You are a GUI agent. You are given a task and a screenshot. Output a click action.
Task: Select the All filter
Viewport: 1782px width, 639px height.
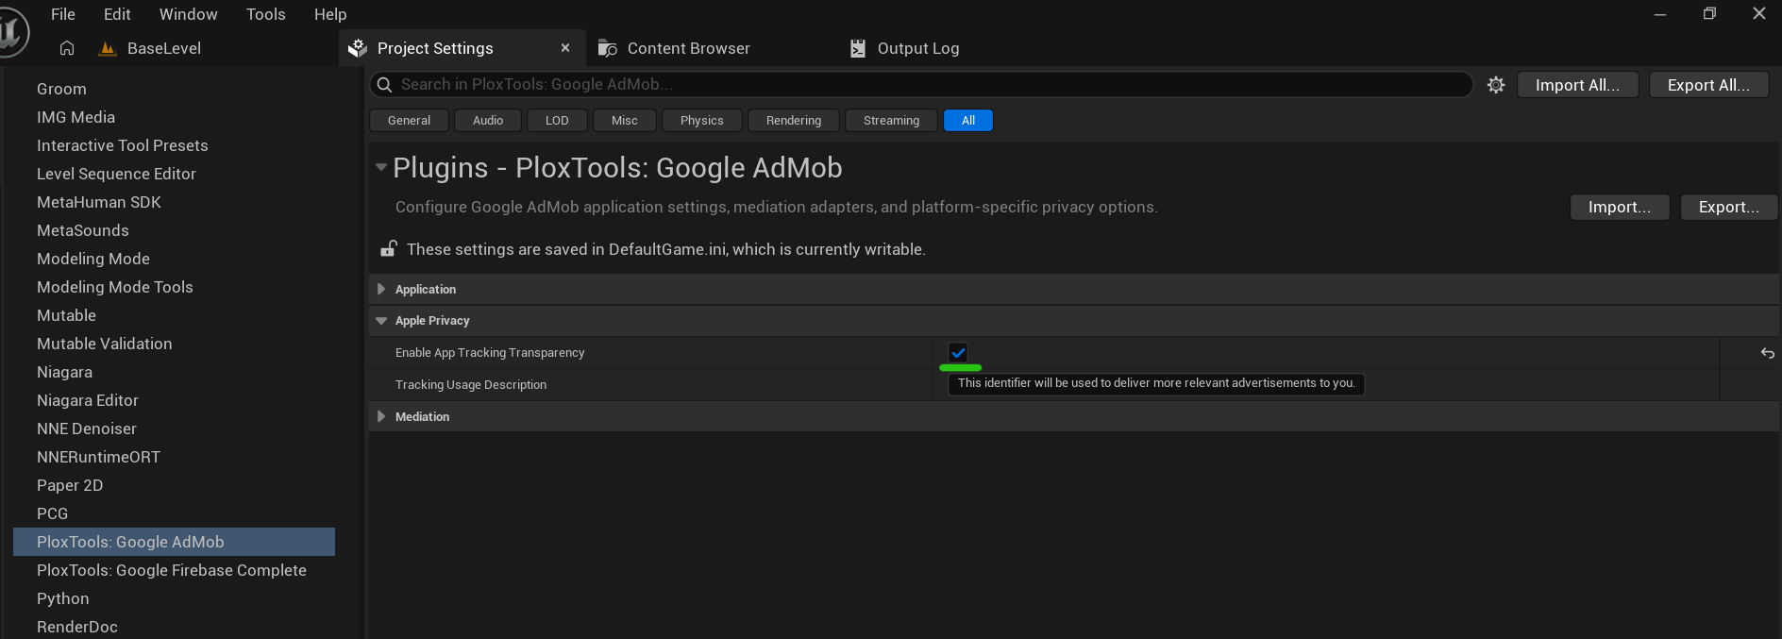tap(968, 121)
